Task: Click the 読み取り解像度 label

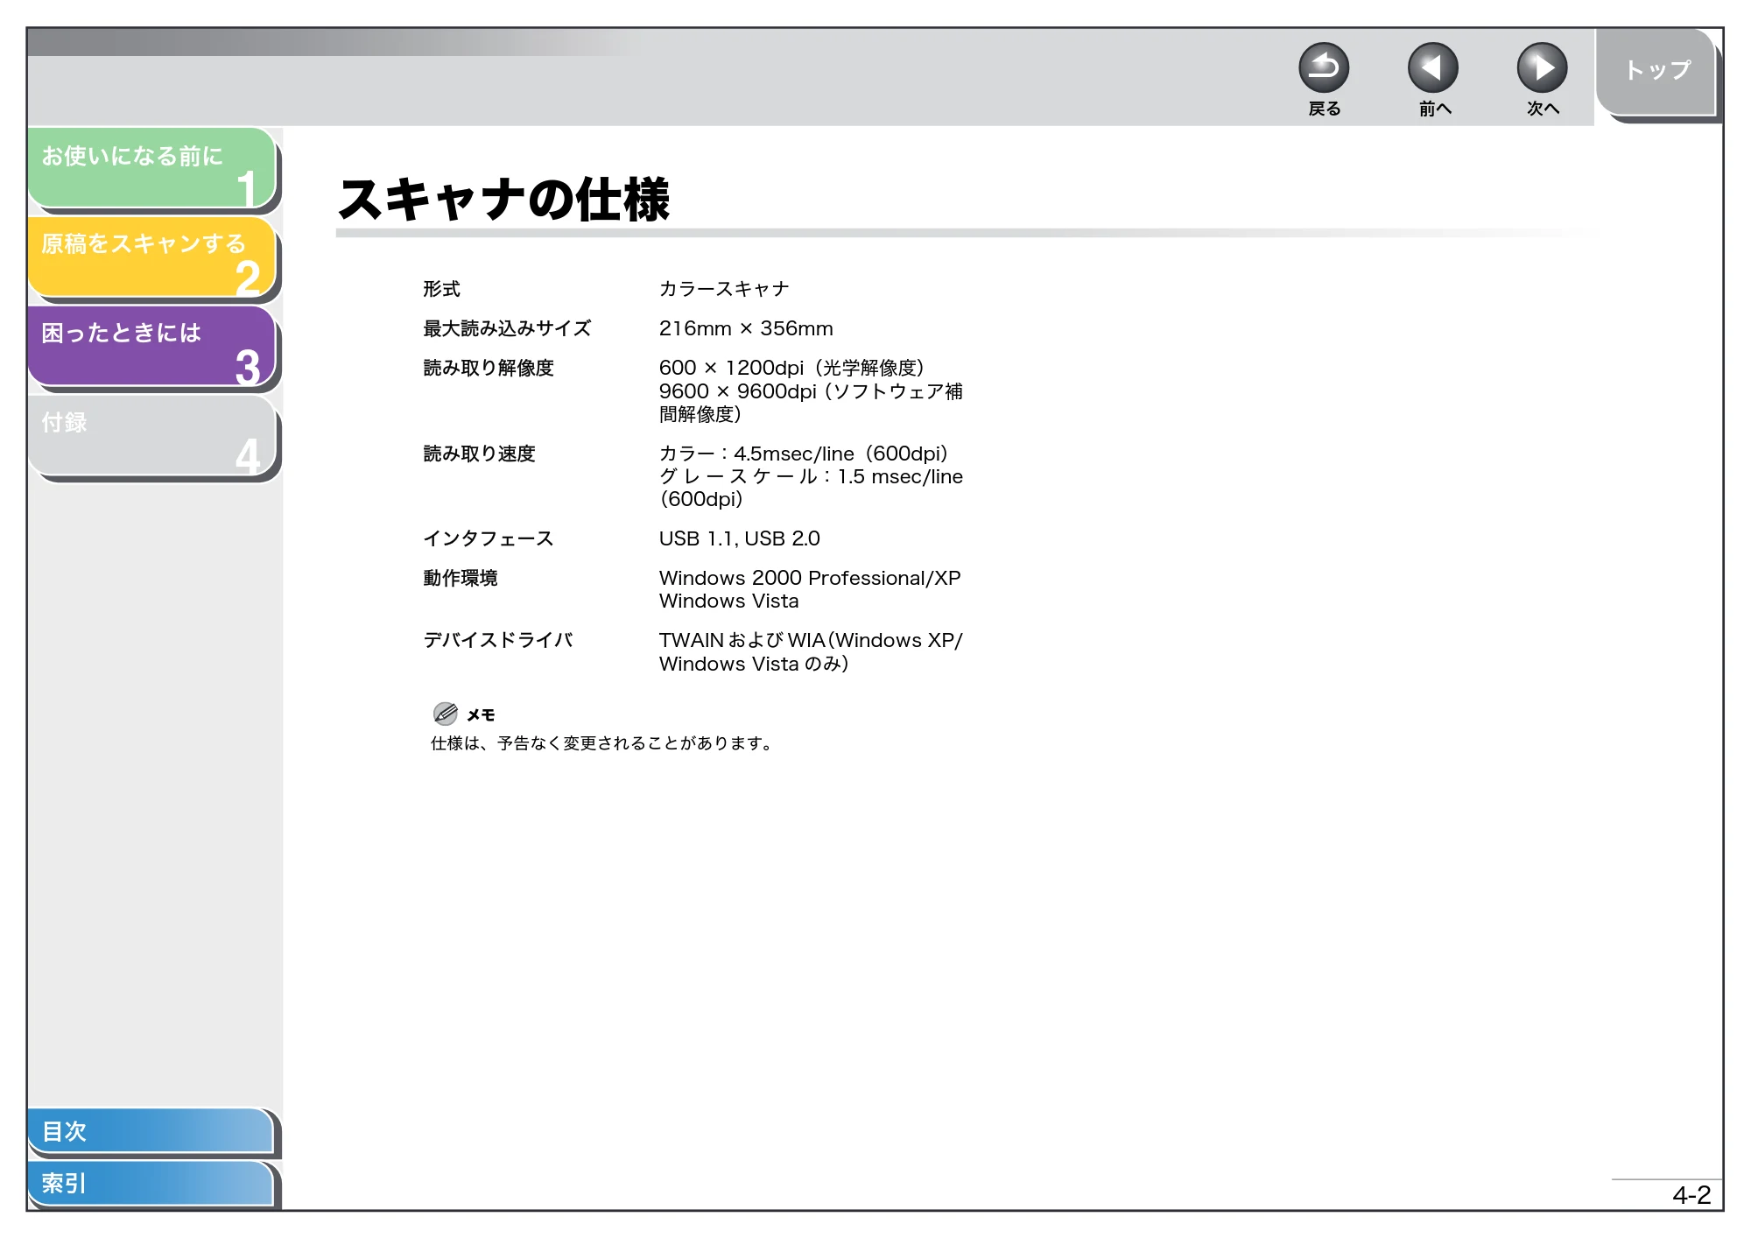Action: (489, 368)
